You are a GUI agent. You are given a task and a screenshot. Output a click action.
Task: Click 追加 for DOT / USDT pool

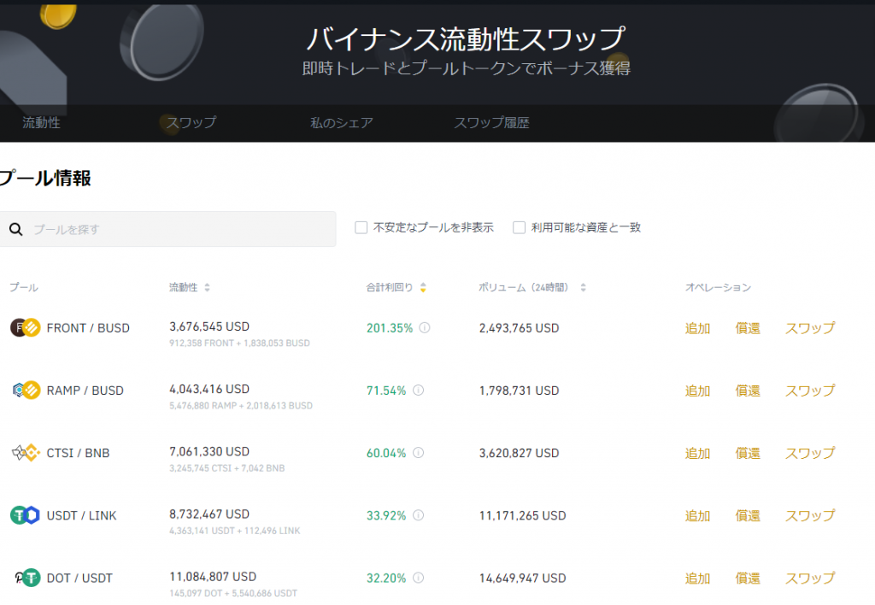click(697, 579)
